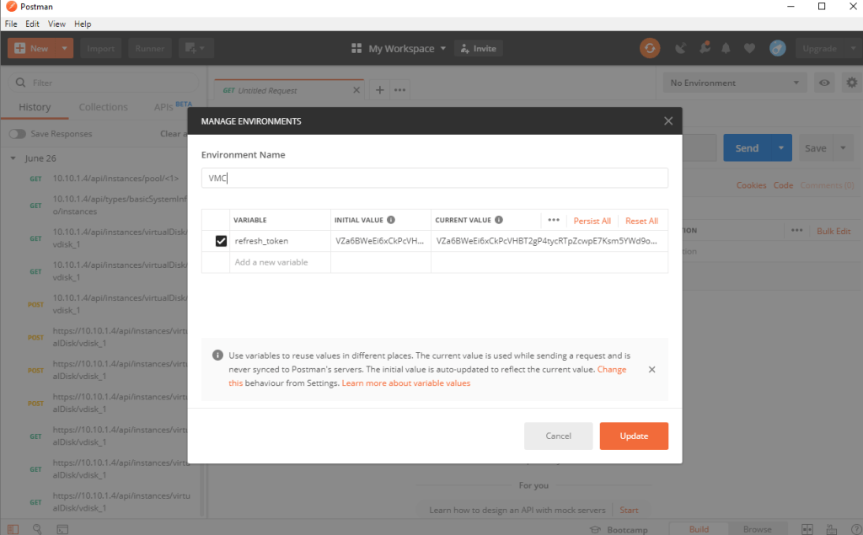The height and width of the screenshot is (535, 863).
Task: Close the Manage Environments dialog
Action: click(668, 121)
